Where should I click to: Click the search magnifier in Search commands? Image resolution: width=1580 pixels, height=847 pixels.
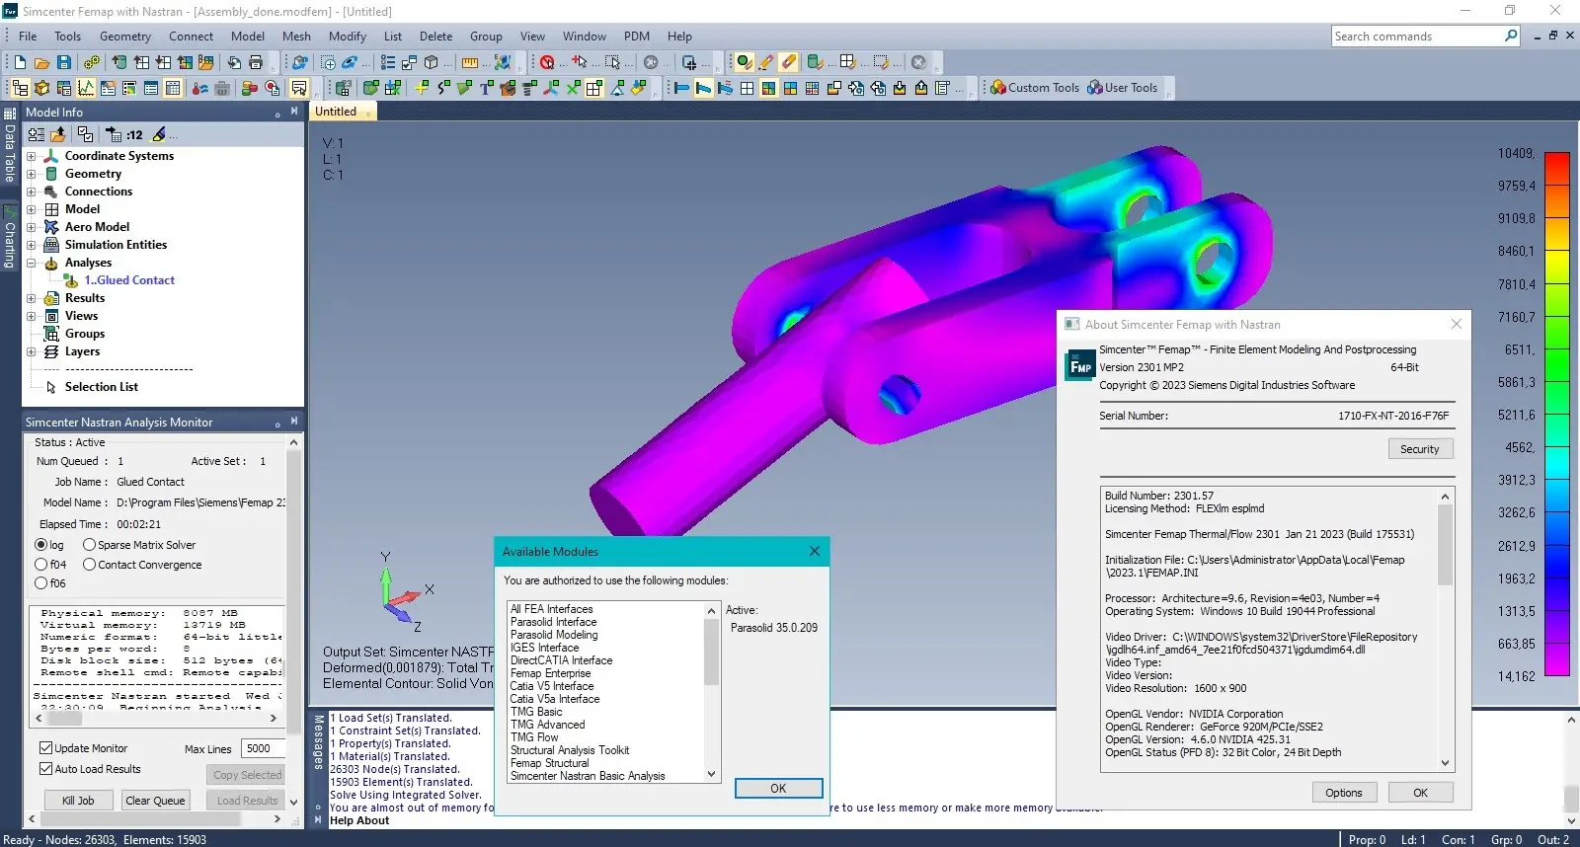(x=1511, y=36)
